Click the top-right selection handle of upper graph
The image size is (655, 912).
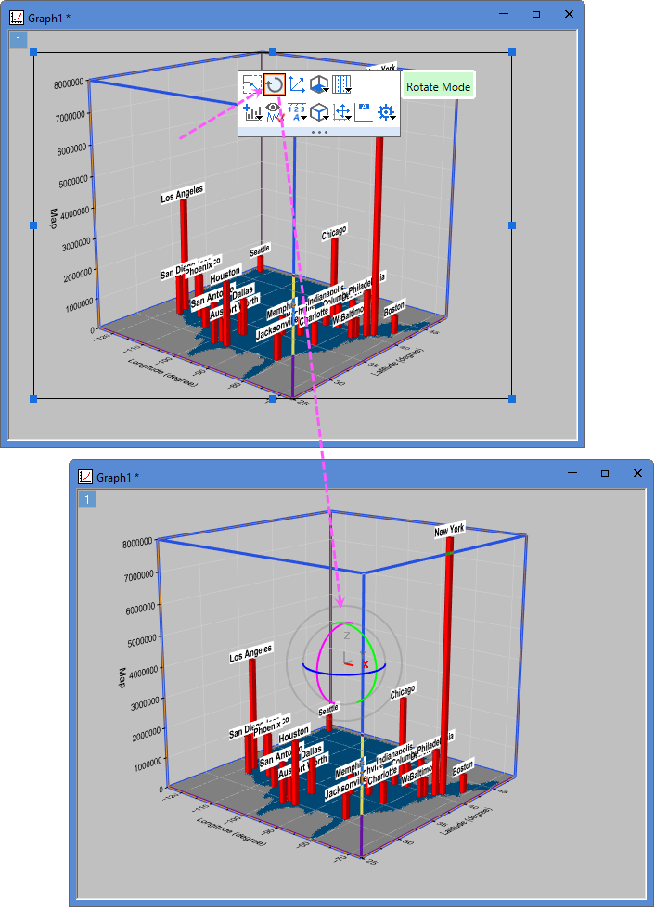pos(512,52)
